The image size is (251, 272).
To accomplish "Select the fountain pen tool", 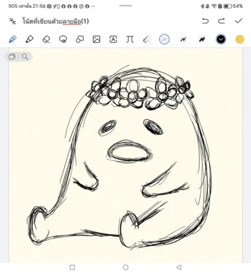I will click(x=12, y=39).
